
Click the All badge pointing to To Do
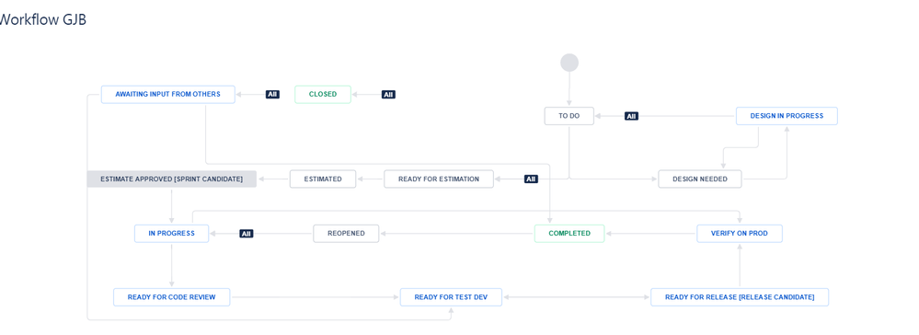tap(631, 116)
